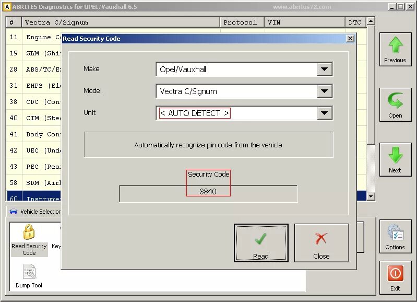Select row 41 Body Control unit
Viewport: 417px width, 302px height.
coord(34,134)
